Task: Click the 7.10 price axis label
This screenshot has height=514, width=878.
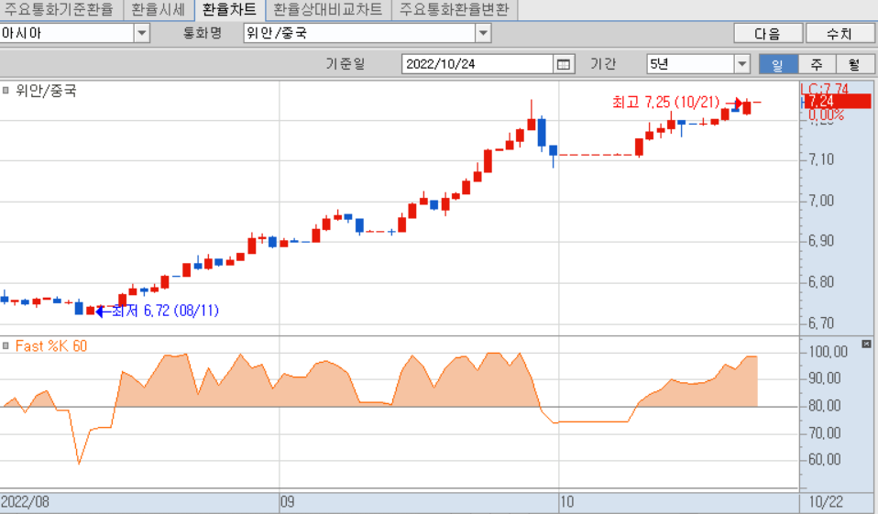Action: 821,159
